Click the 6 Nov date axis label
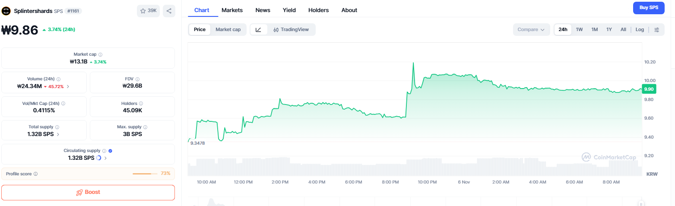 coord(464,182)
